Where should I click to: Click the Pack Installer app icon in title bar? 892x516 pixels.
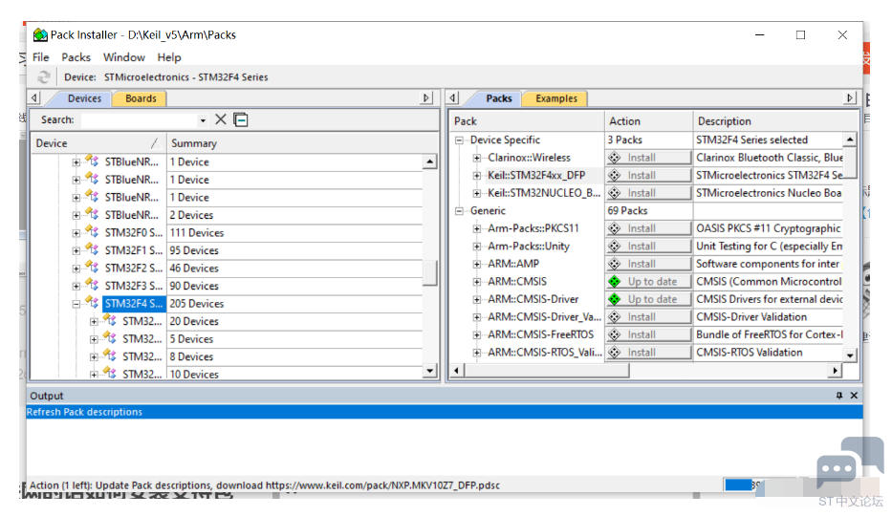40,34
